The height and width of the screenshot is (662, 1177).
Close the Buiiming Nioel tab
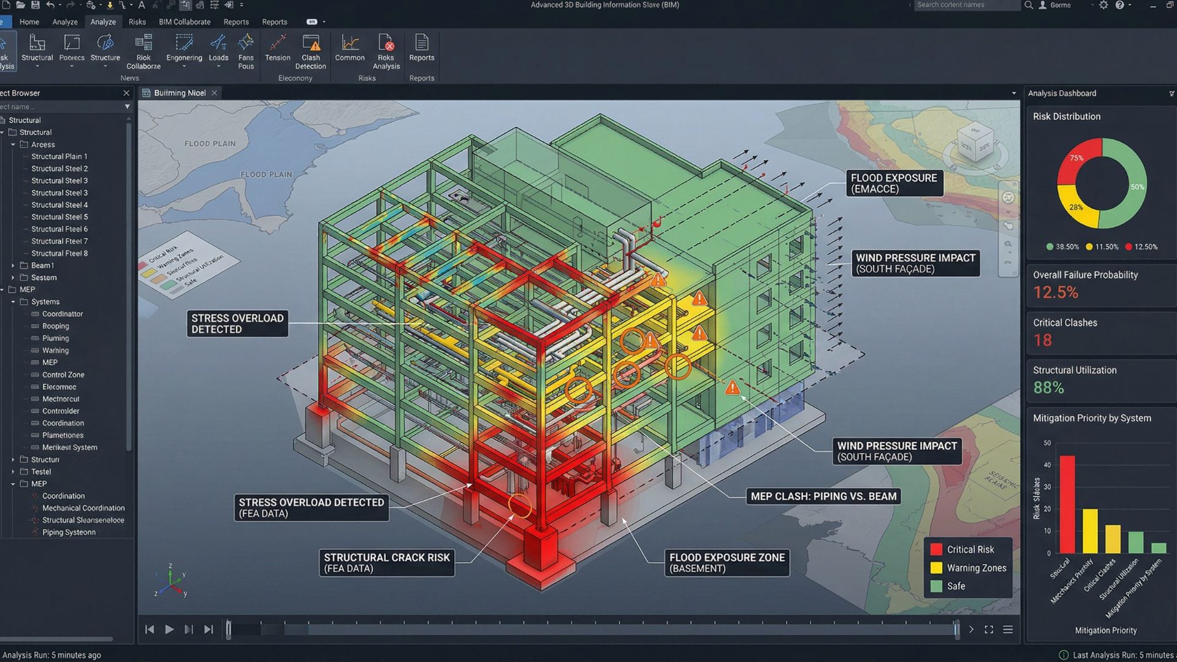(214, 93)
